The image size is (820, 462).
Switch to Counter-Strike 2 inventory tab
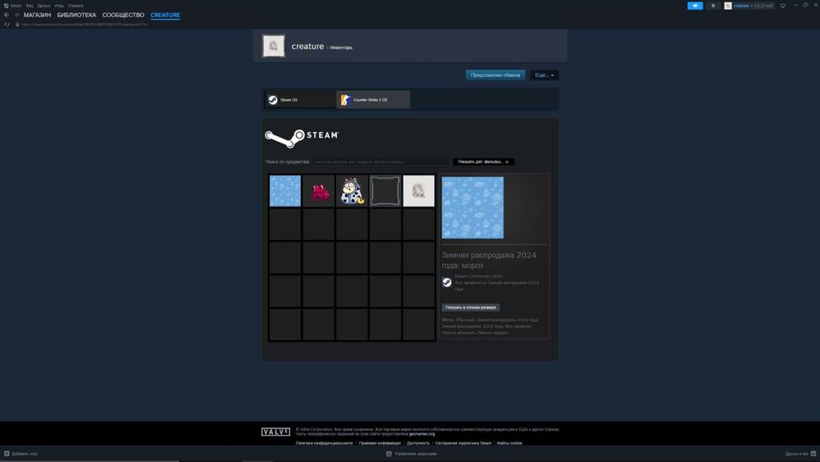pyautogui.click(x=373, y=99)
